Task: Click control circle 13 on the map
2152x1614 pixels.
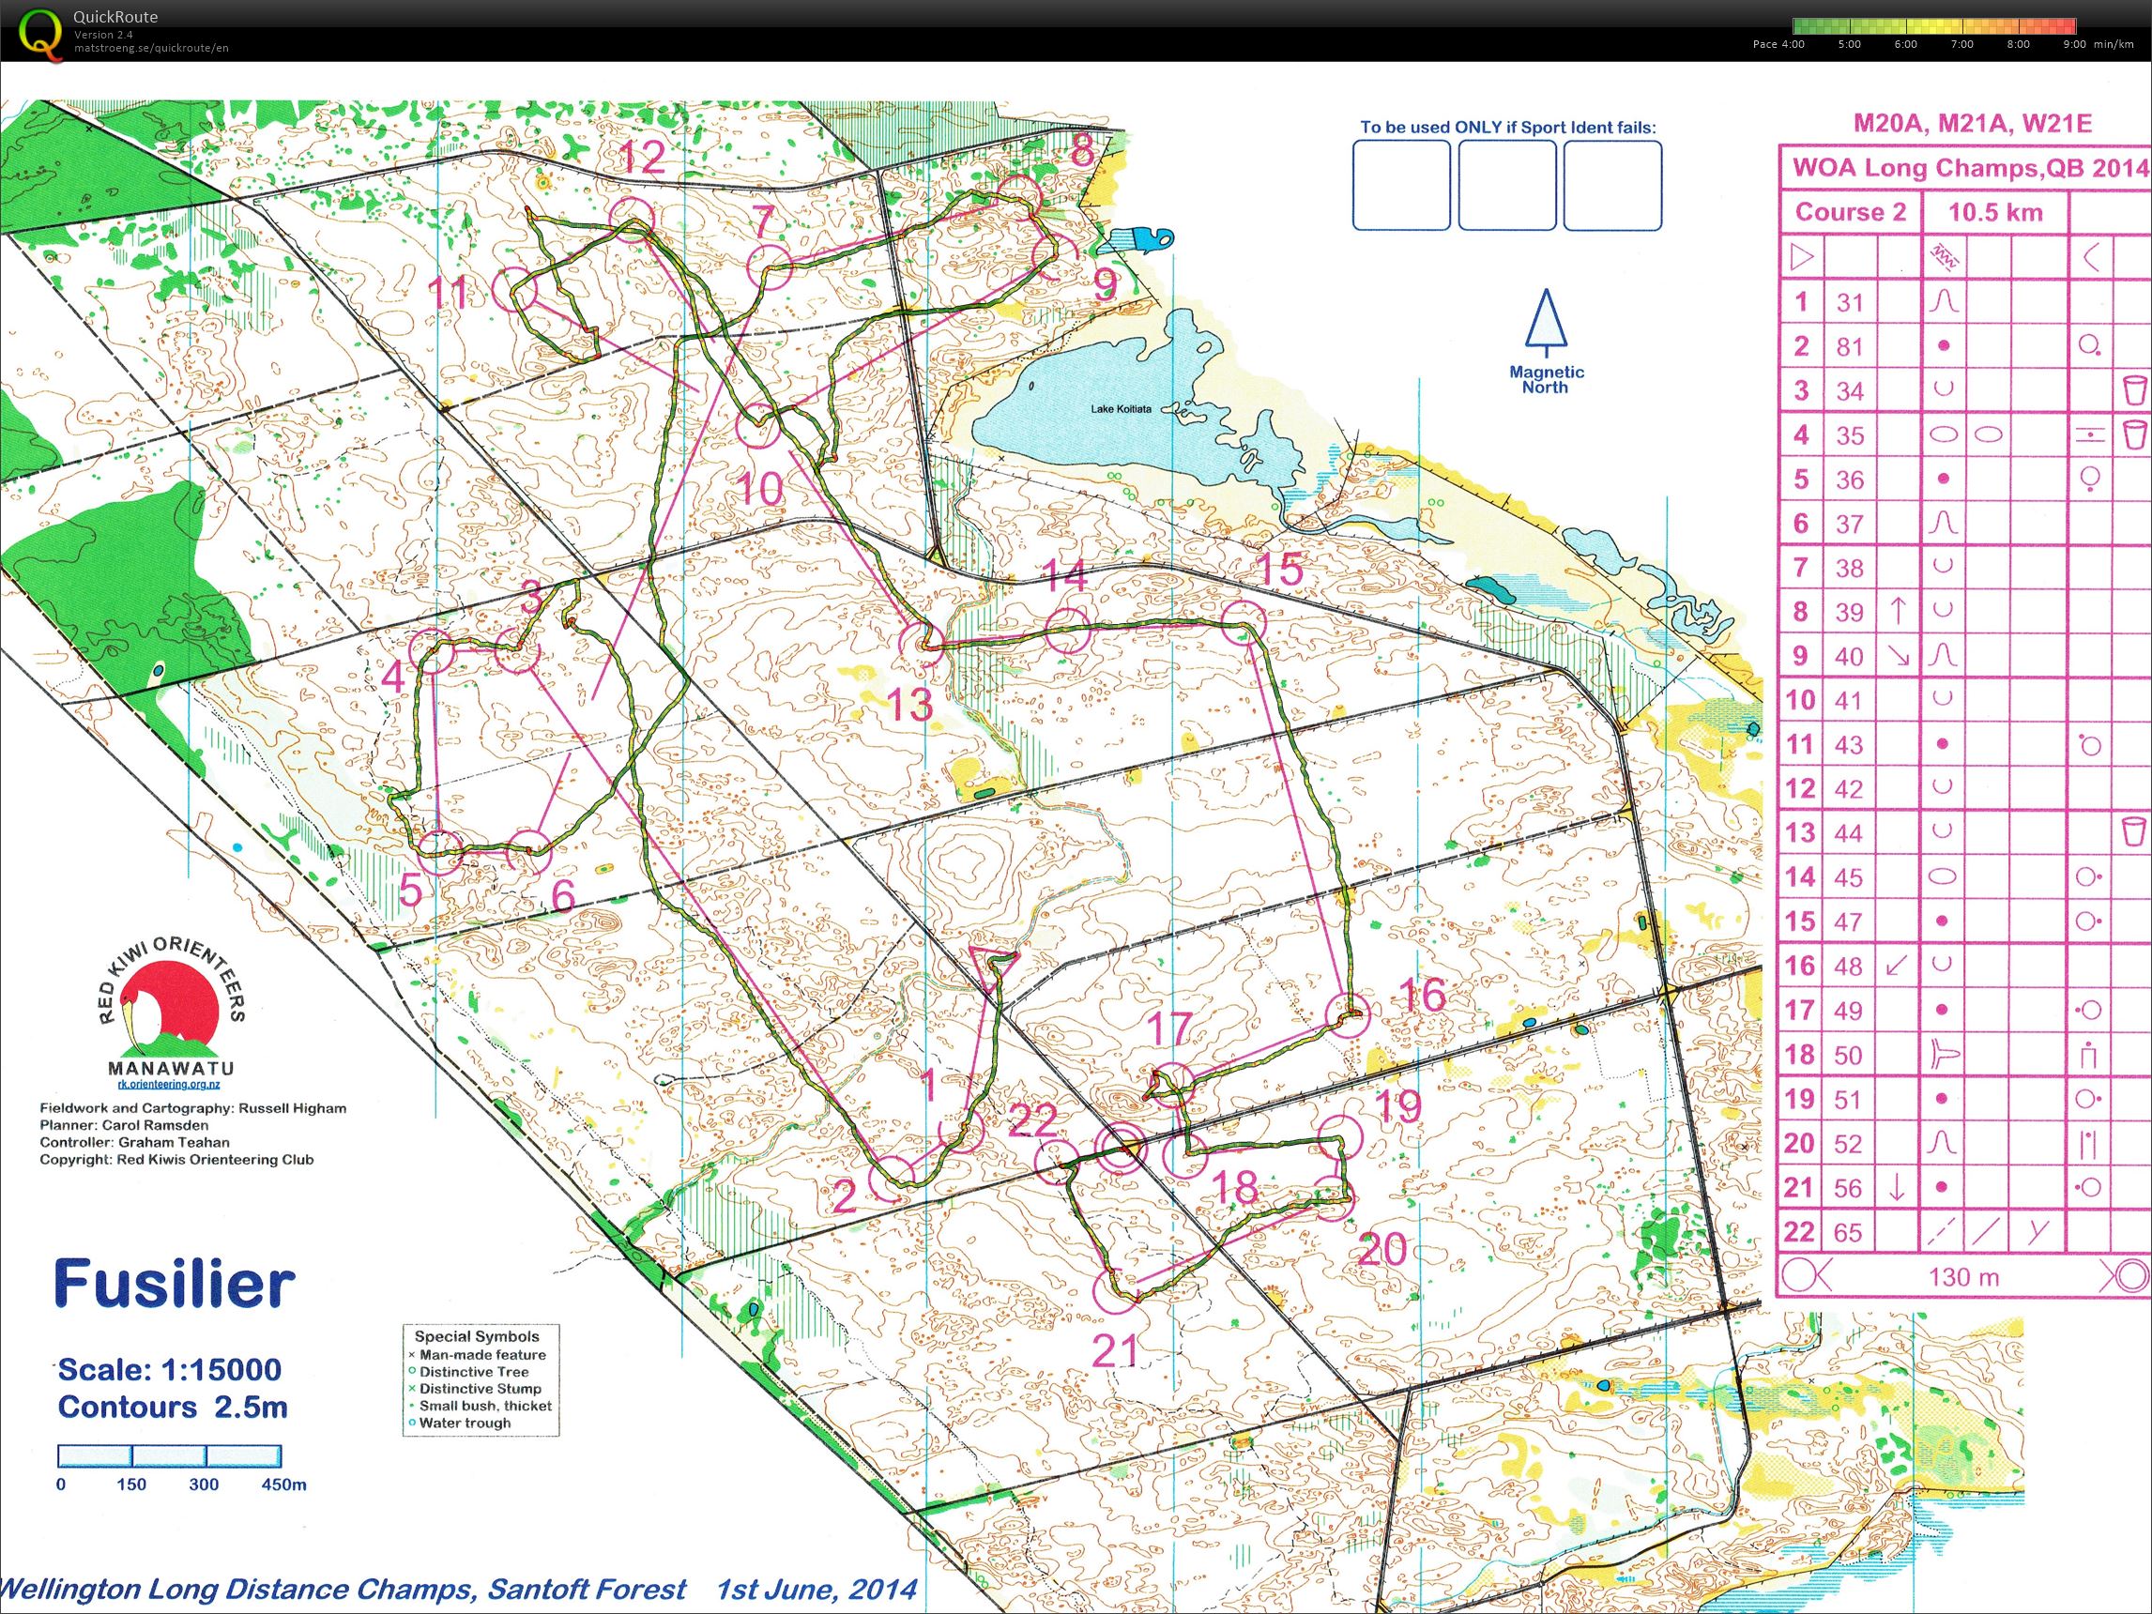Action: coord(921,644)
